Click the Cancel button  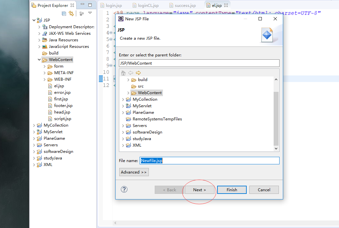pos(264,190)
